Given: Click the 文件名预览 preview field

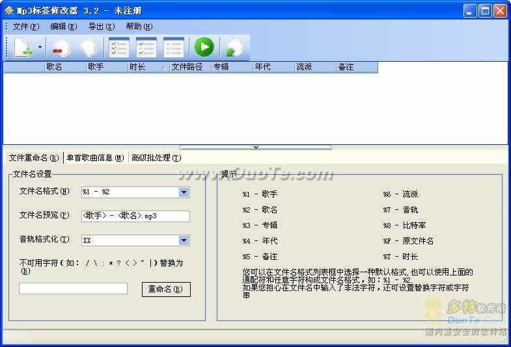Looking at the screenshot, I should tap(135, 216).
